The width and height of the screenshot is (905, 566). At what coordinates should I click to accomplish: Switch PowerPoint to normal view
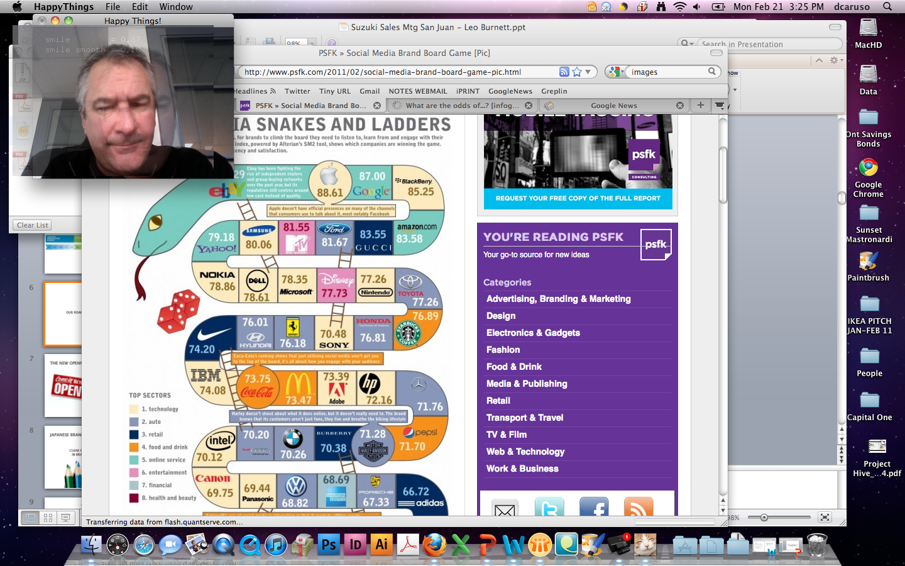30,518
